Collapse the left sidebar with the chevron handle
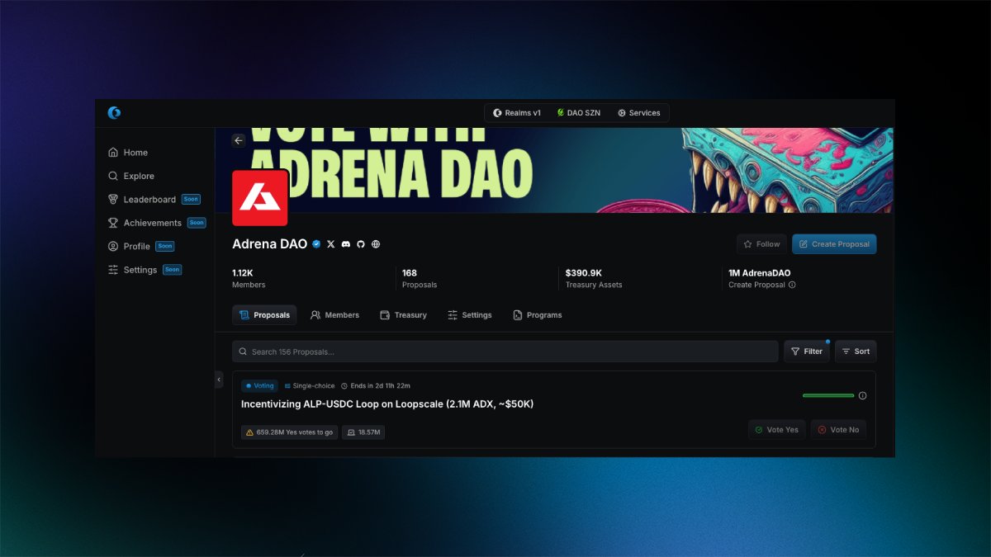This screenshot has height=557, width=991. point(219,380)
